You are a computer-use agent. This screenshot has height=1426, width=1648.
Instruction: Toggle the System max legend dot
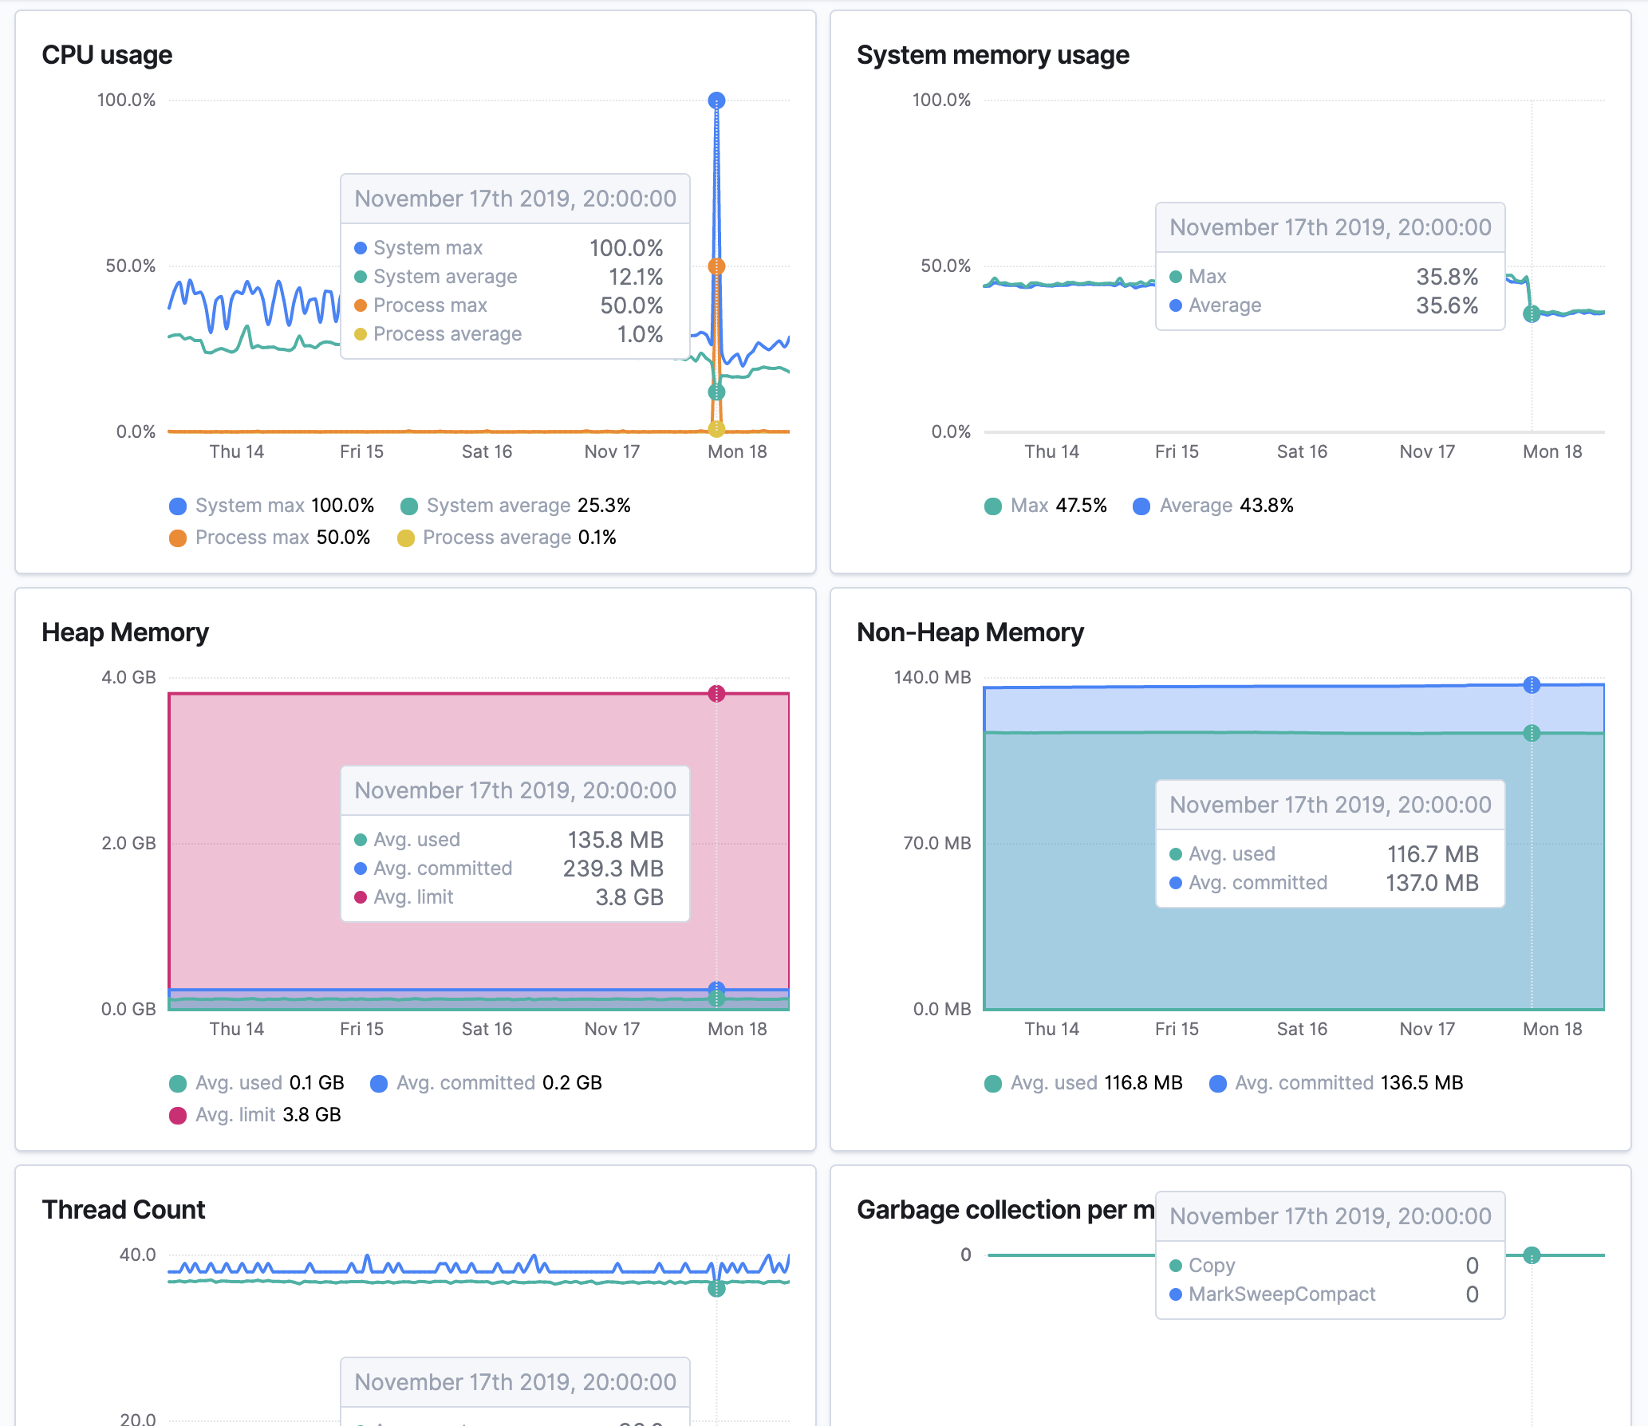(177, 505)
